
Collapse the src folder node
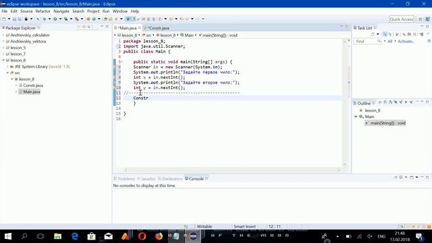(7, 73)
